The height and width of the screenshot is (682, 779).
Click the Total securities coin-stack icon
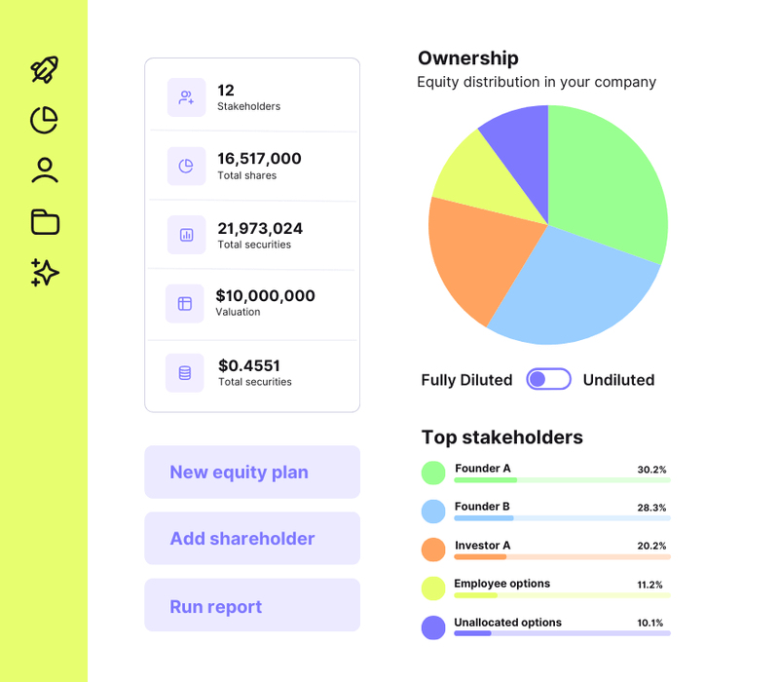186,372
